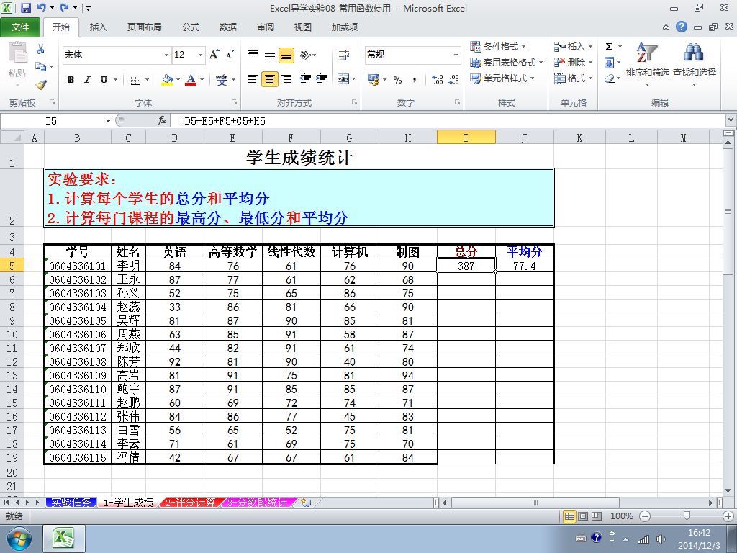This screenshot has height=553, width=737.
Task: Click the AutoSum sigma icon
Action: tap(609, 47)
